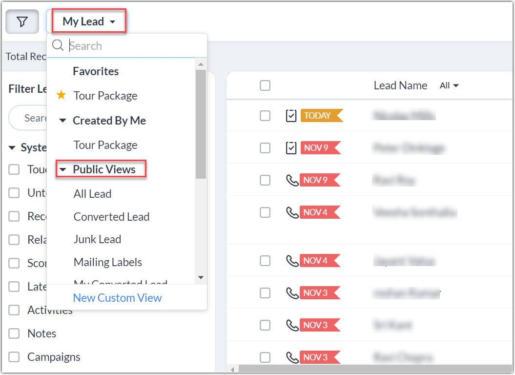Tick the select-all checkbox in table header
Viewport: 515px width, 375px height.
click(x=265, y=85)
